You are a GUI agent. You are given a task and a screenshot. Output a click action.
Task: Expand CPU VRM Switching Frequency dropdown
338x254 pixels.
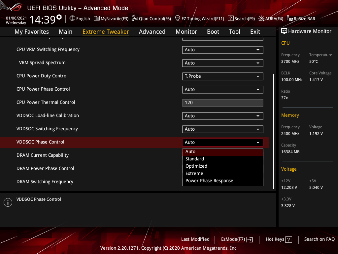[223, 50]
